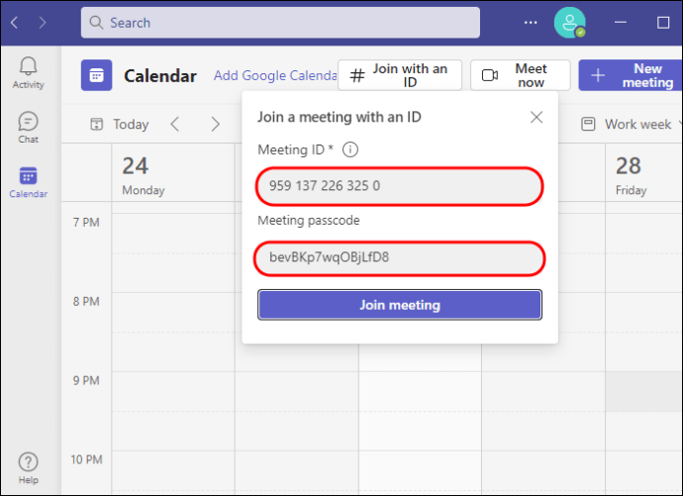Open the Activity feed

pos(29,73)
